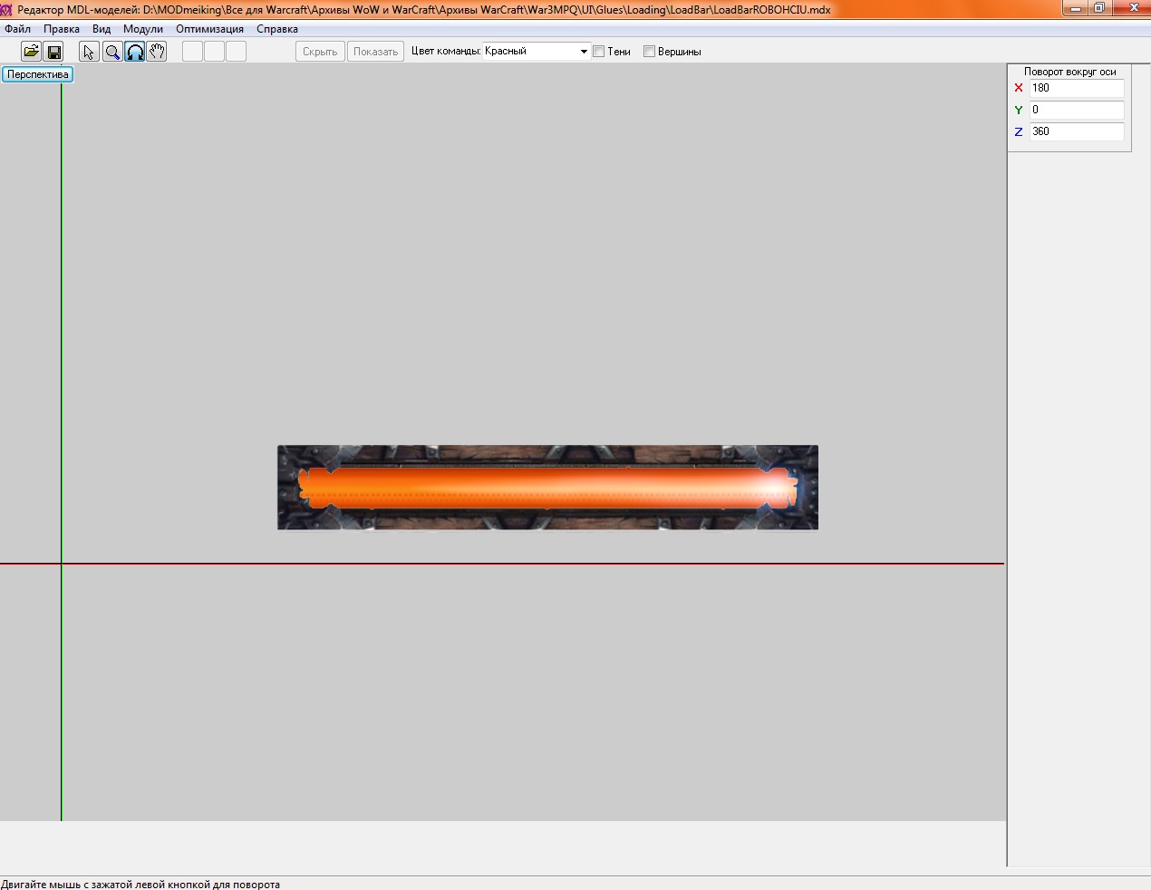Edit the Y axis rotation field
Screen dimensions: 1151x890
(1077, 110)
